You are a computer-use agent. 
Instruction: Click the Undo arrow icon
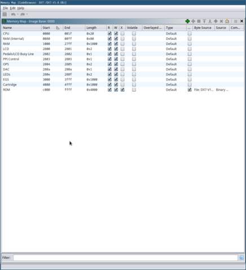[x=13, y=14]
